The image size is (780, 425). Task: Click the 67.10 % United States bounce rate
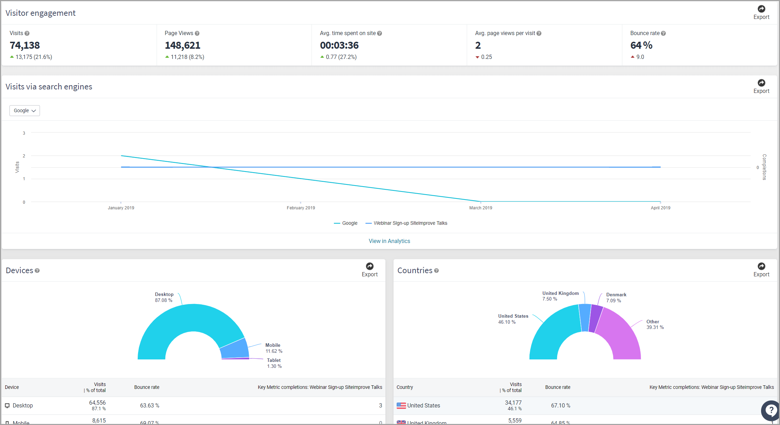[x=561, y=405]
